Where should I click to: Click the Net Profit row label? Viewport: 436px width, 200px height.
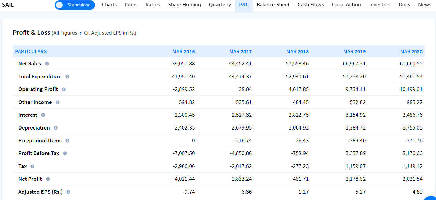[30, 179]
